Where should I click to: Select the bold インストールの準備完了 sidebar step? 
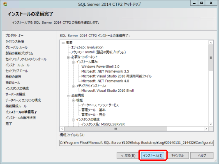point(21,112)
